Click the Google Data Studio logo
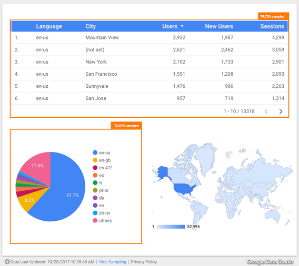The image size is (299, 266). click(270, 261)
